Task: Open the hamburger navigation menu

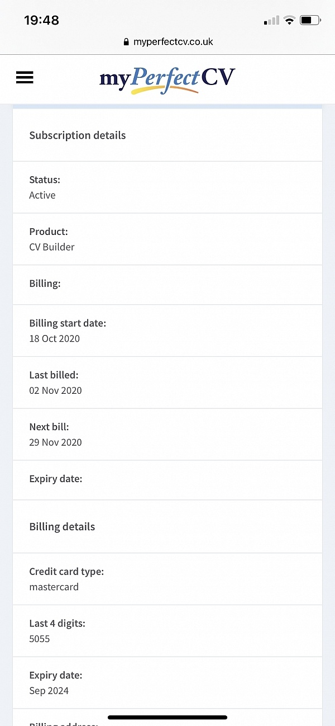Action: click(25, 77)
